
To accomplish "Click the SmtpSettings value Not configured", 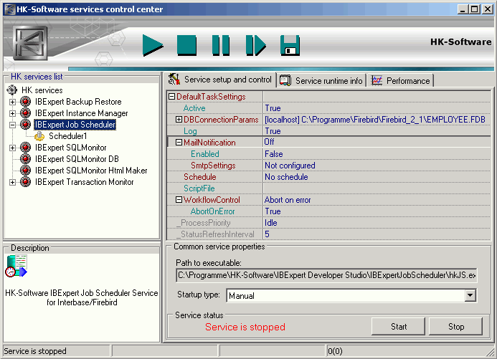I will (290, 166).
